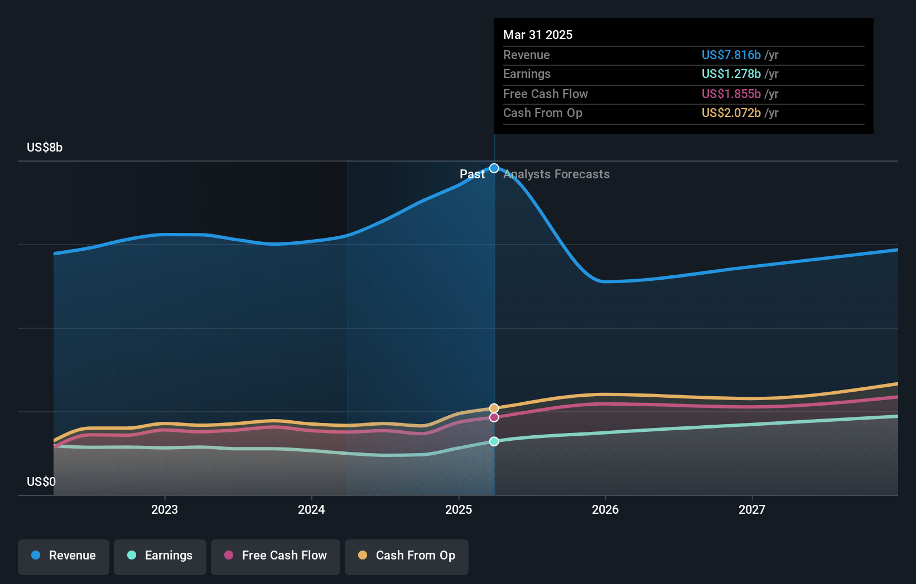The width and height of the screenshot is (916, 584).
Task: Click the Past label on chart
Action: [x=472, y=174]
